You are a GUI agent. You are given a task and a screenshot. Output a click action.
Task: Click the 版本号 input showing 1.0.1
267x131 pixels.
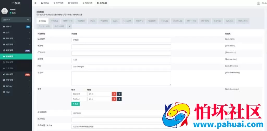coord(121,60)
